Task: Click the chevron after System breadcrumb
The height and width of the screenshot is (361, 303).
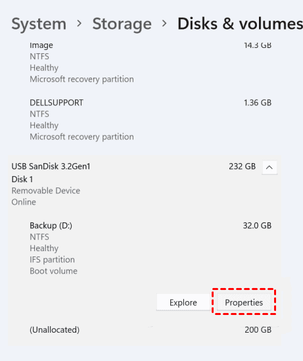Action: (x=80, y=24)
